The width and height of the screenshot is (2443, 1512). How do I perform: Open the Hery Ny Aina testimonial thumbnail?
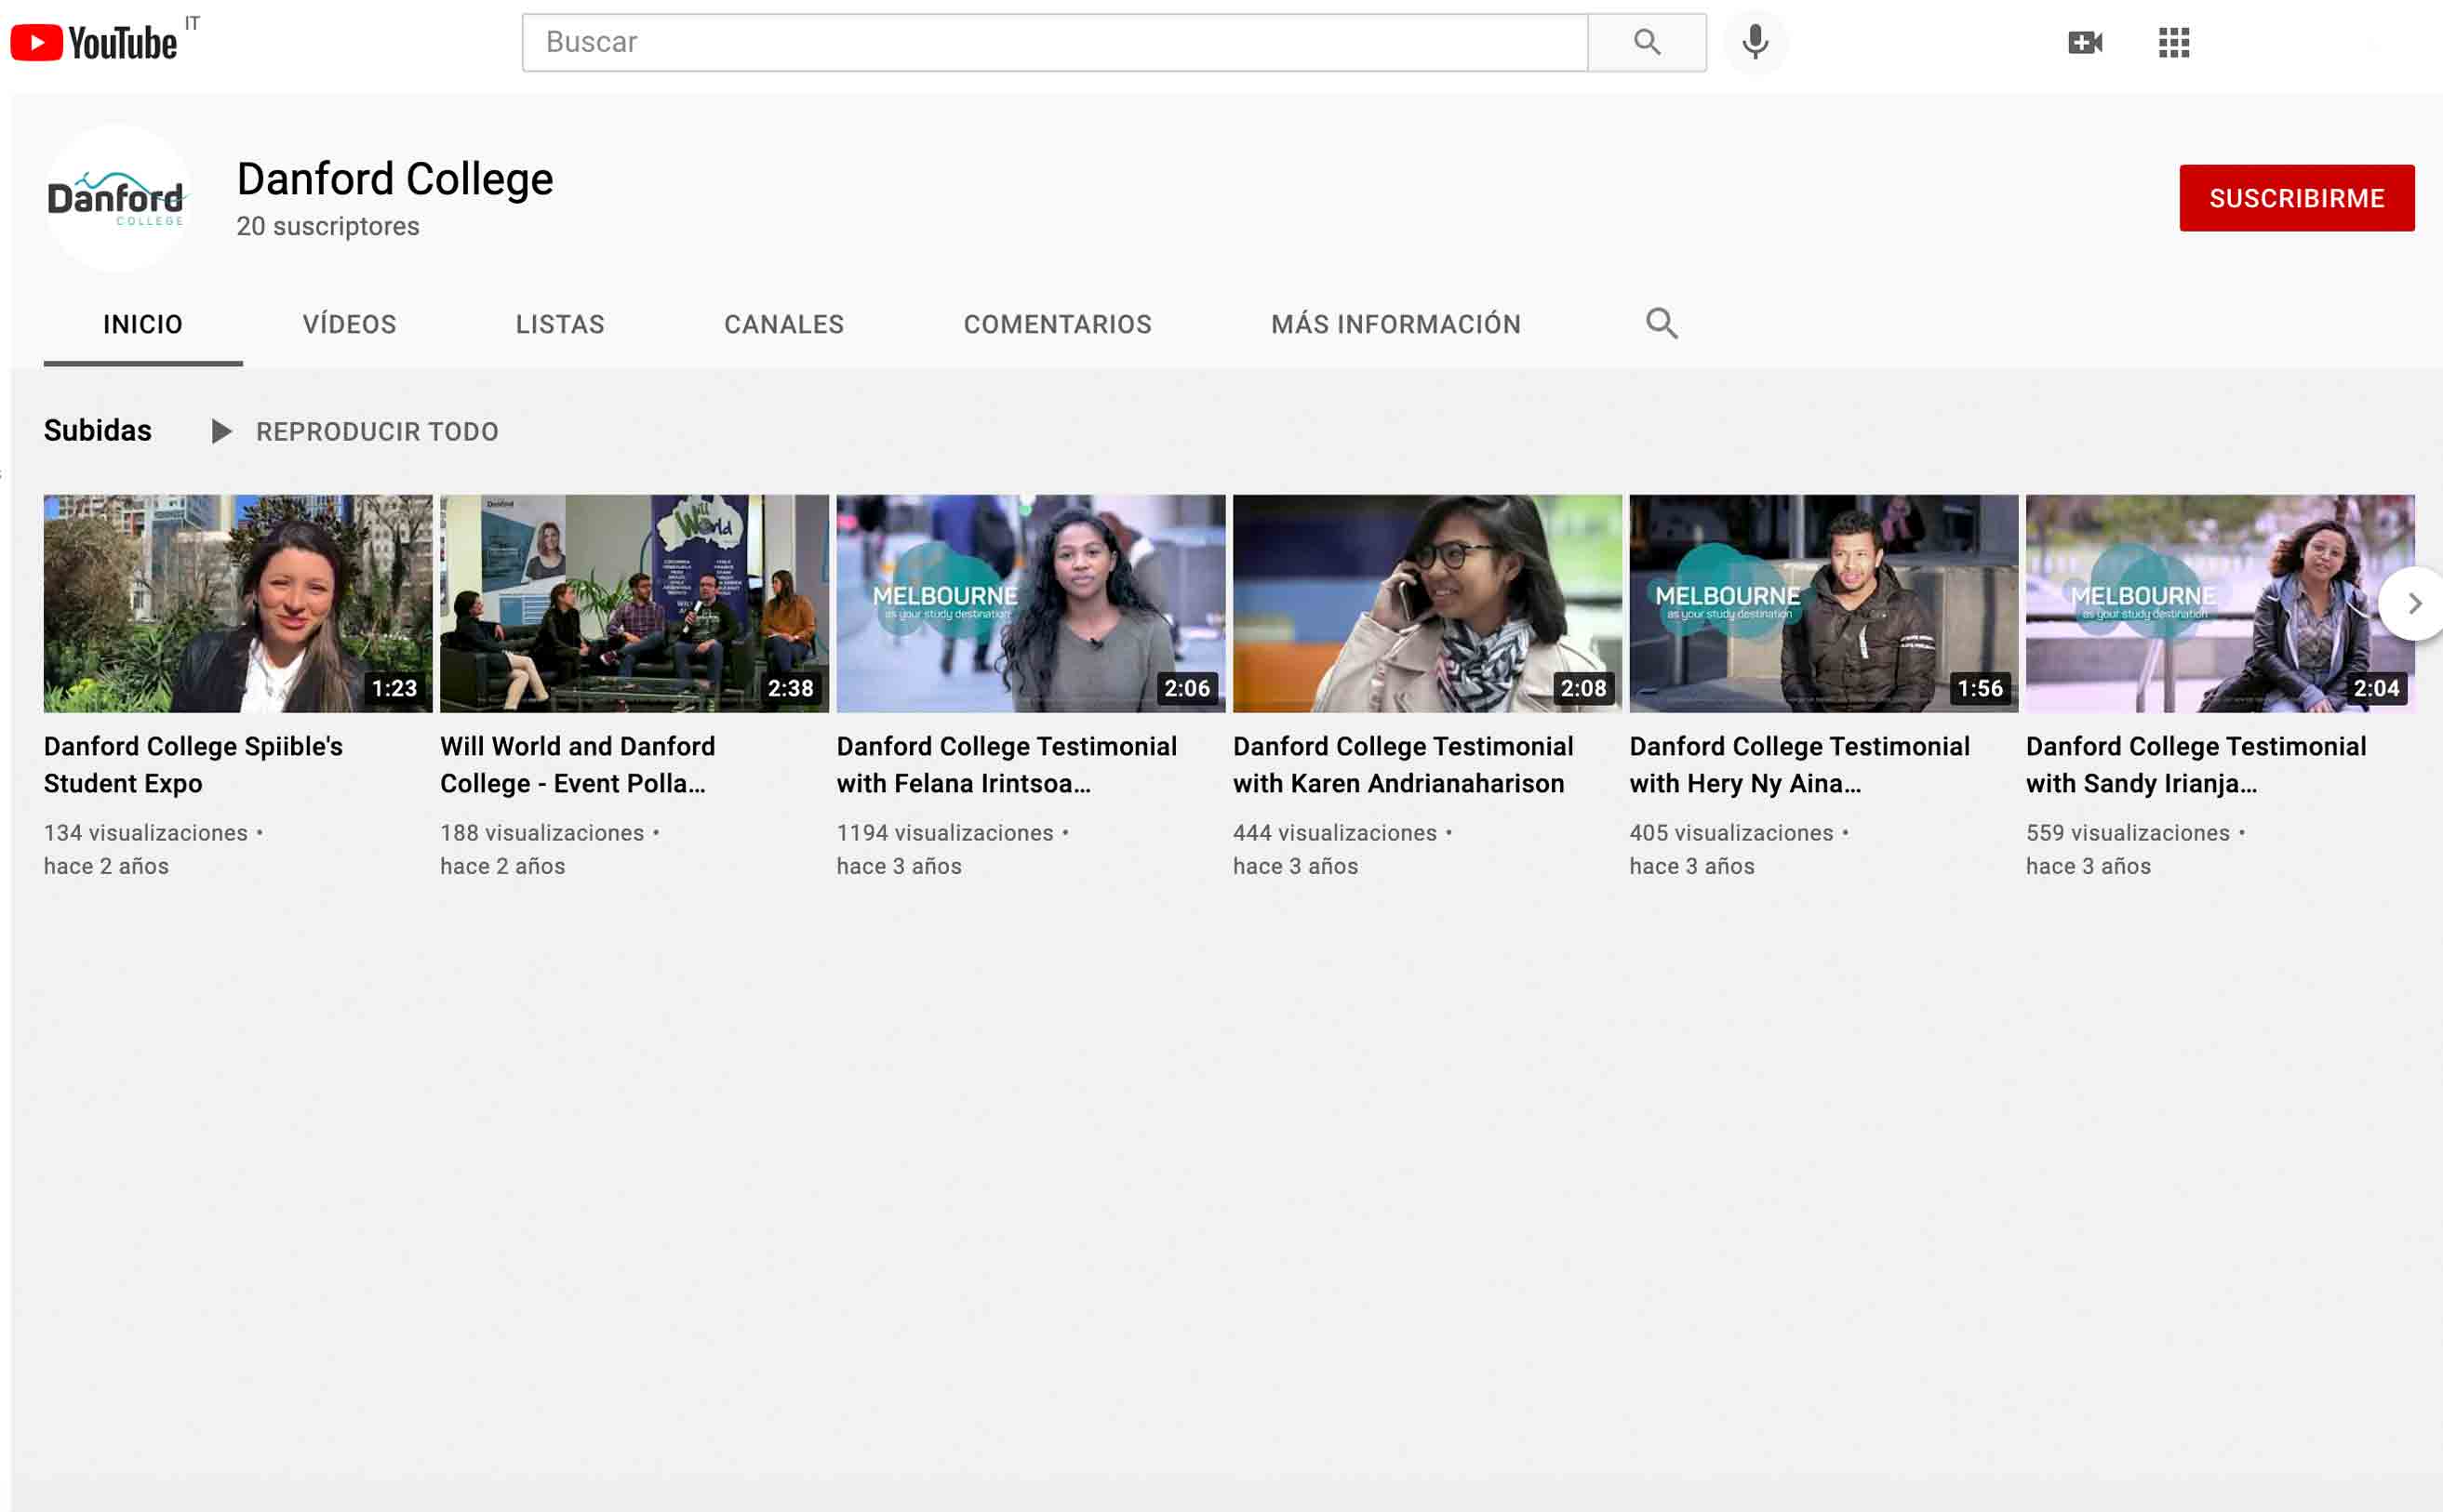tap(1823, 603)
